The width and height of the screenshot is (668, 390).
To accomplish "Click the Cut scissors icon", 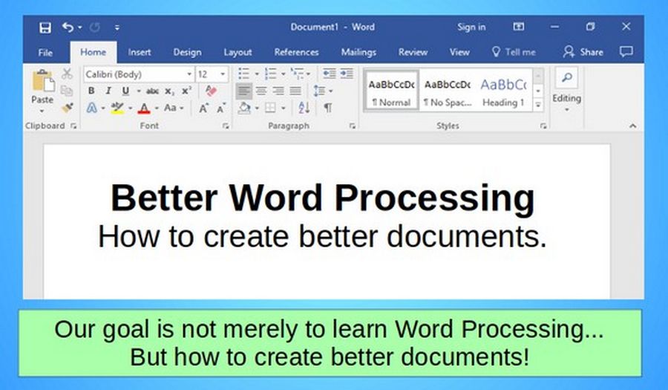I will pos(67,74).
